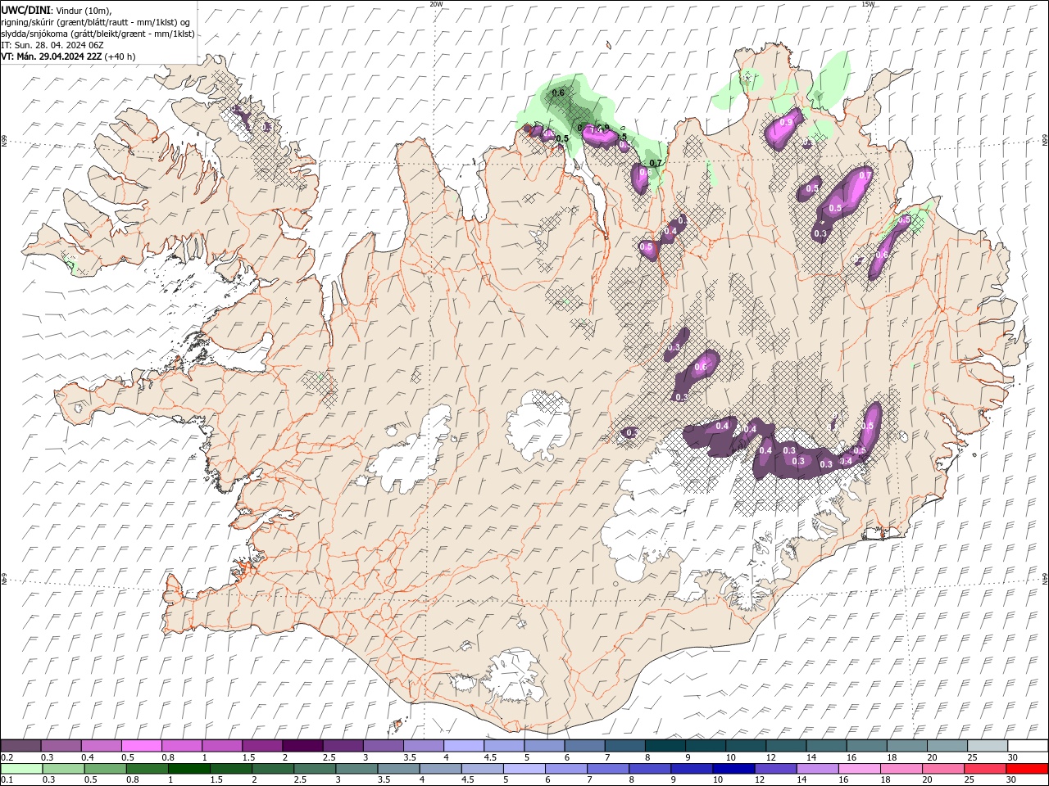Viewport: 1049px width, 786px height.
Task: Click the 20W longitude label
Action: pyautogui.click(x=436, y=4)
